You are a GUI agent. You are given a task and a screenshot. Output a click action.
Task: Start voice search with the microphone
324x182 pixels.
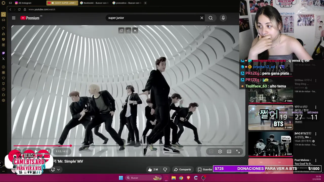[223, 18]
